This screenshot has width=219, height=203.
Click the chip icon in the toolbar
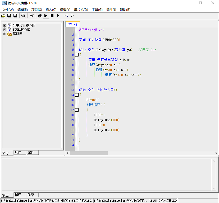pyautogui.click(x=40, y=16)
